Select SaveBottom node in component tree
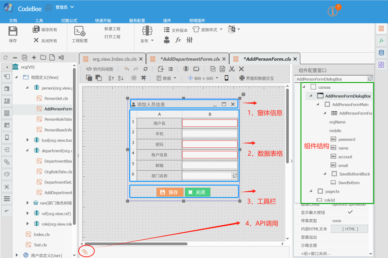 pyautogui.click(x=349, y=183)
